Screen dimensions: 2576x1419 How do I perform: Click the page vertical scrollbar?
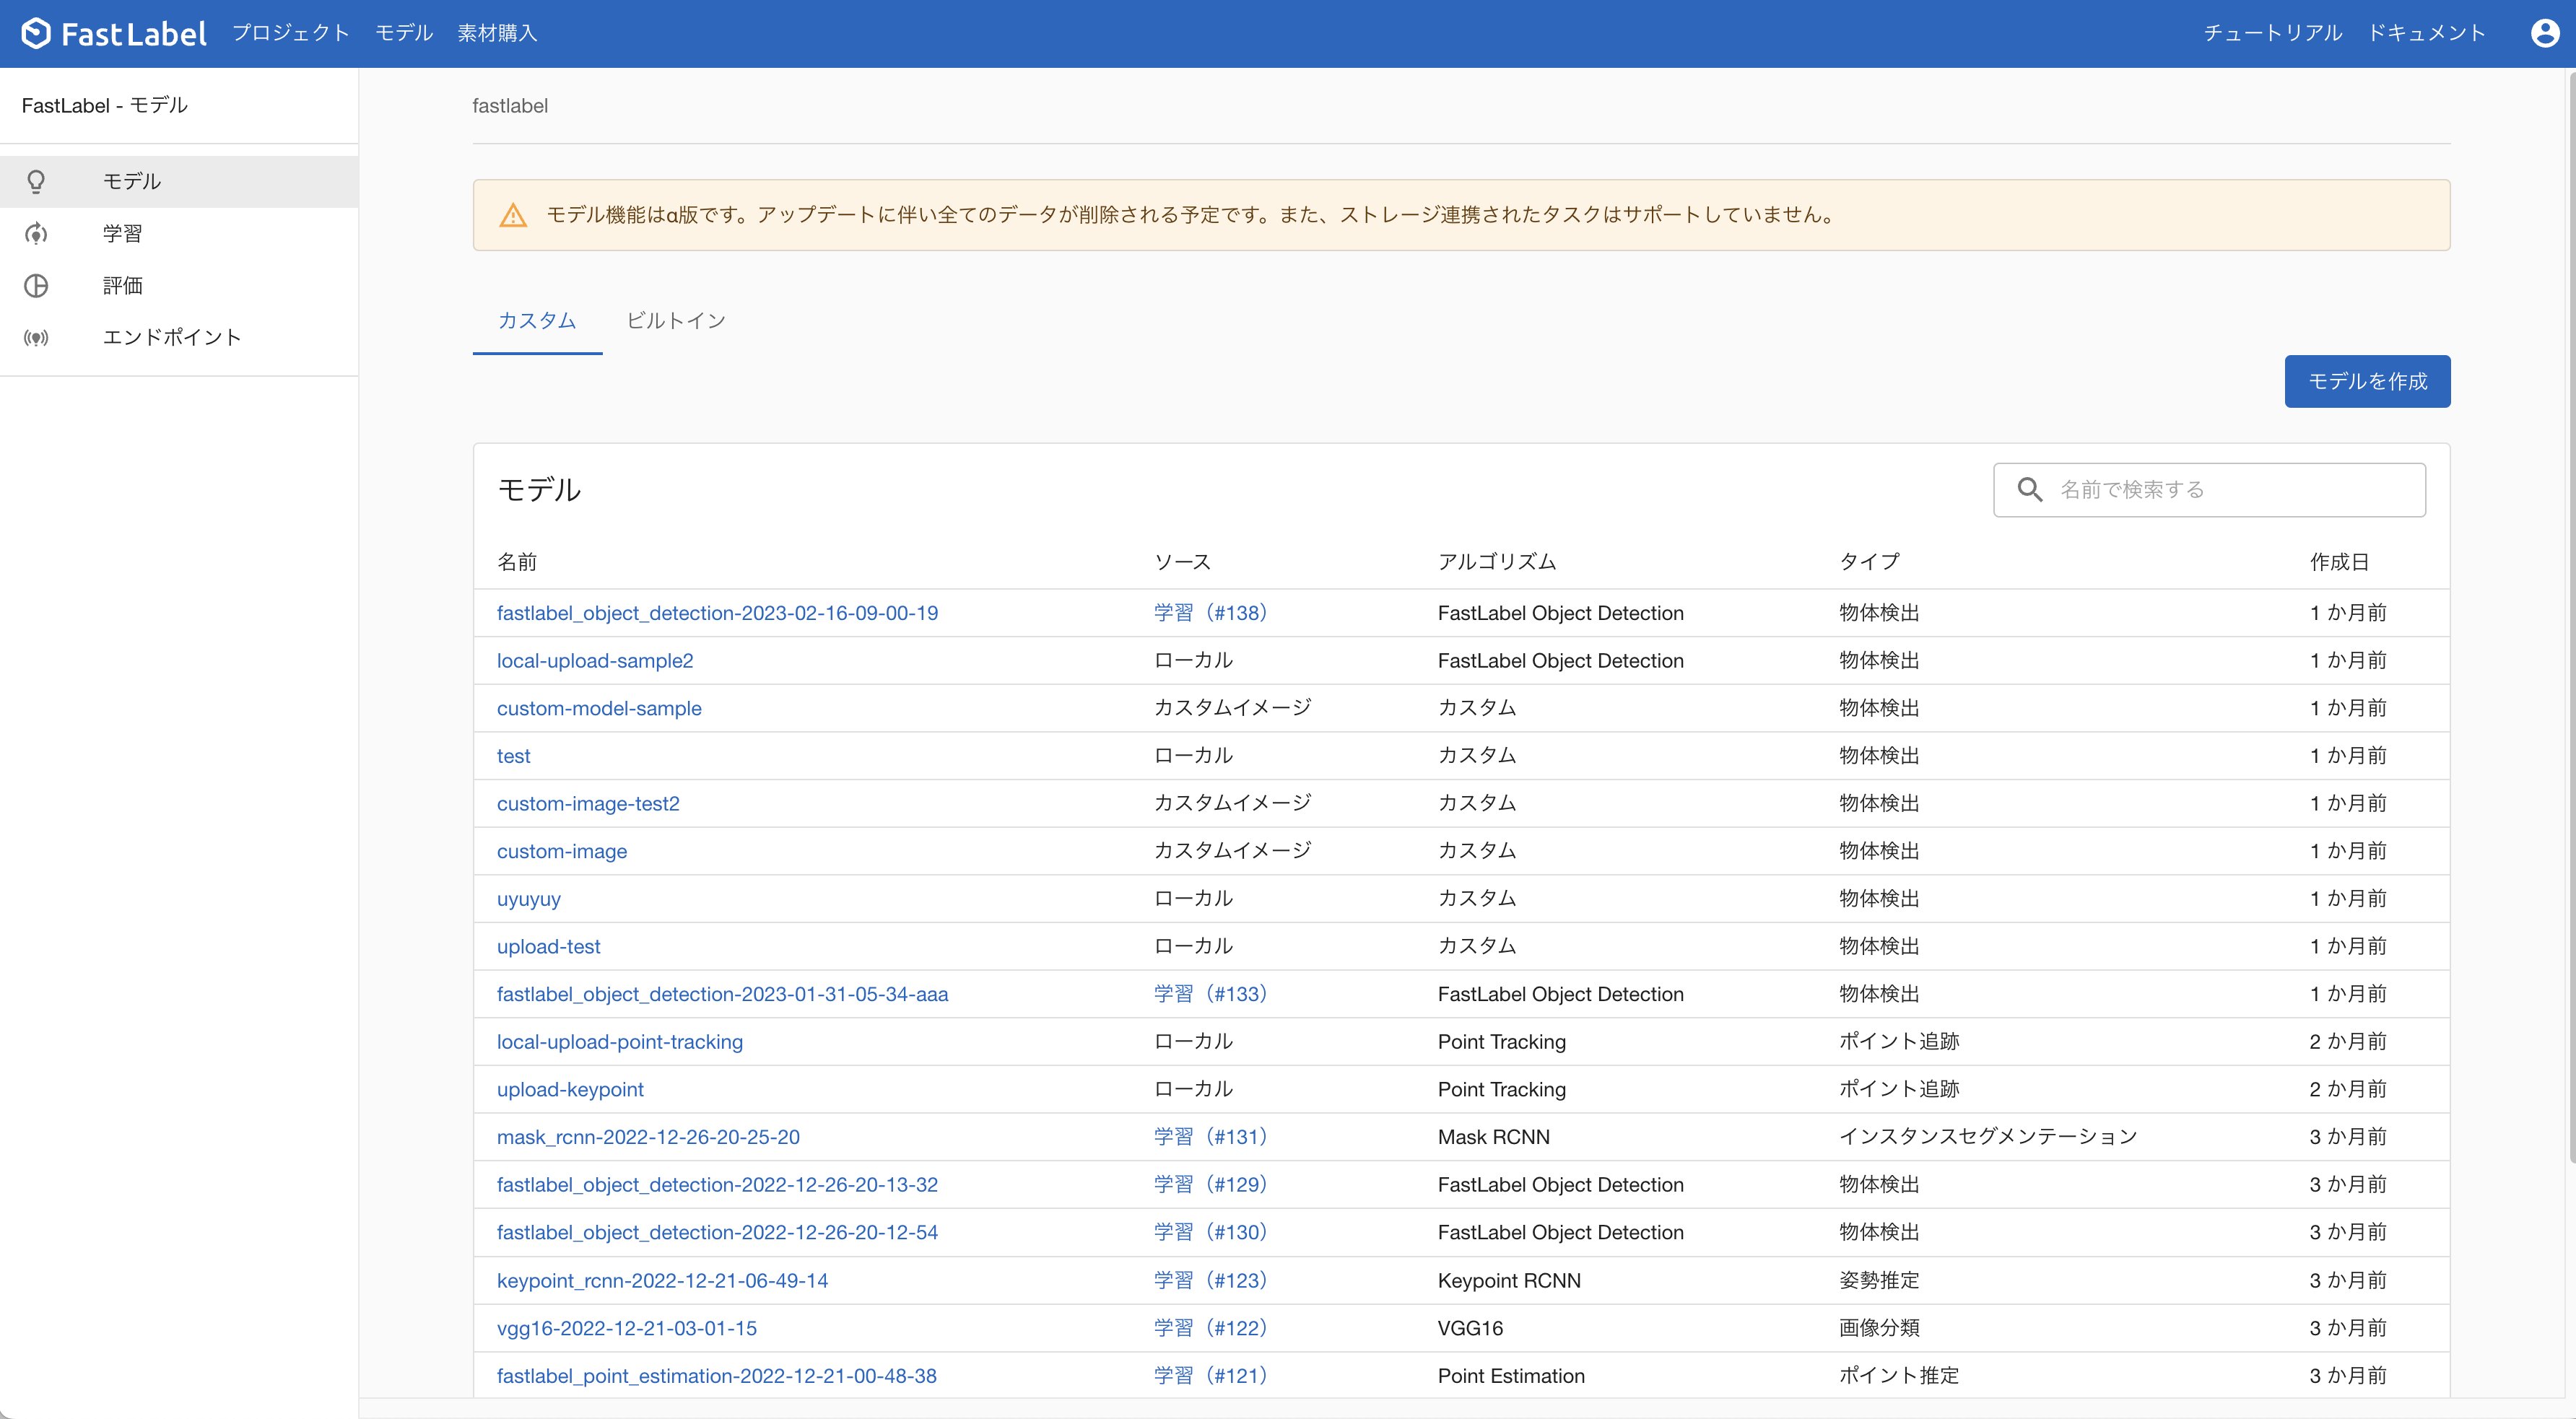point(2570,618)
